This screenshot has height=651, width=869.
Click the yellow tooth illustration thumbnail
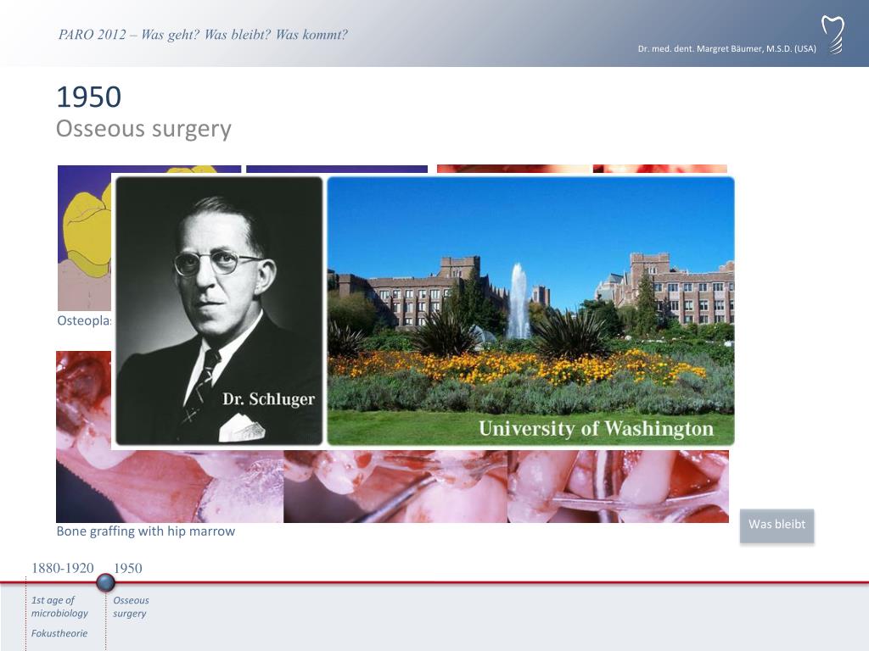pyautogui.click(x=84, y=238)
